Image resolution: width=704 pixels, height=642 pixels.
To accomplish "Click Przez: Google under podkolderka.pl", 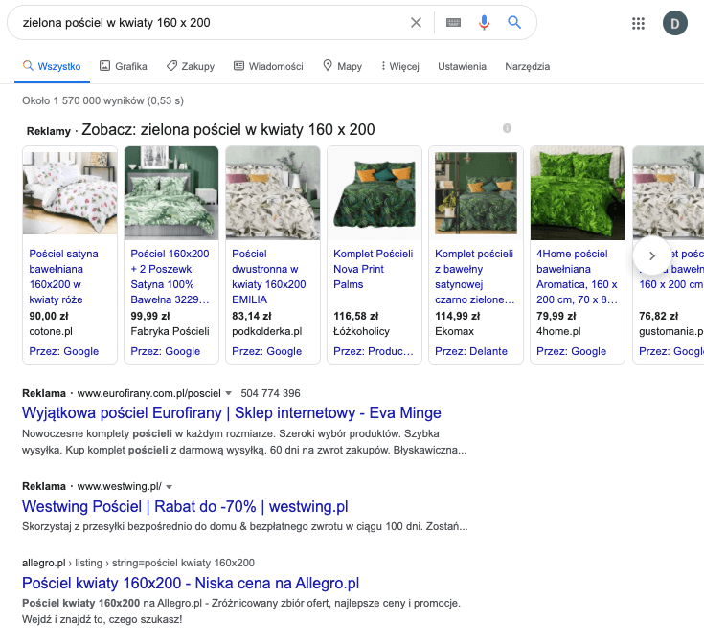I will [x=266, y=351].
